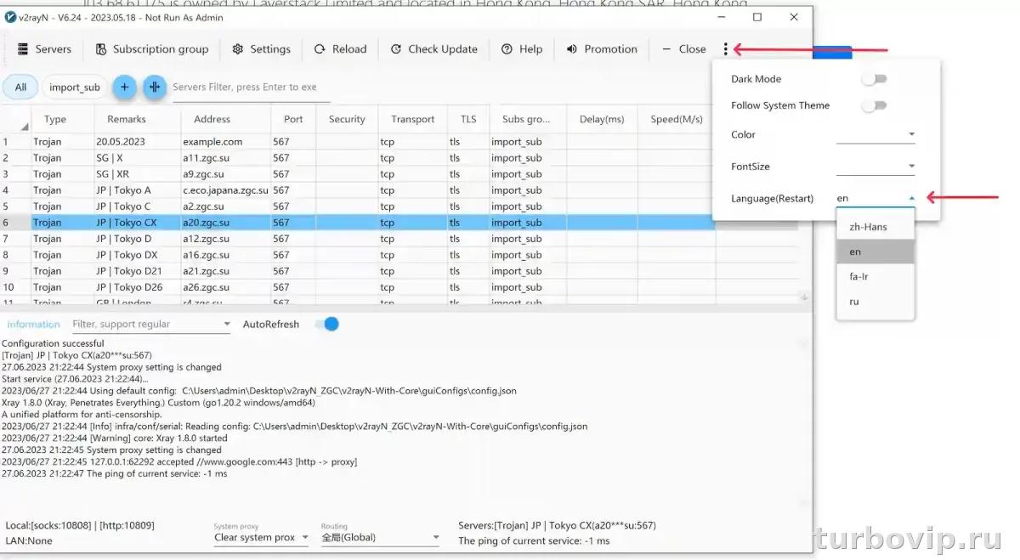1020x560 pixels.
Task: Expand the FontSize dropdown
Action: [x=875, y=167]
